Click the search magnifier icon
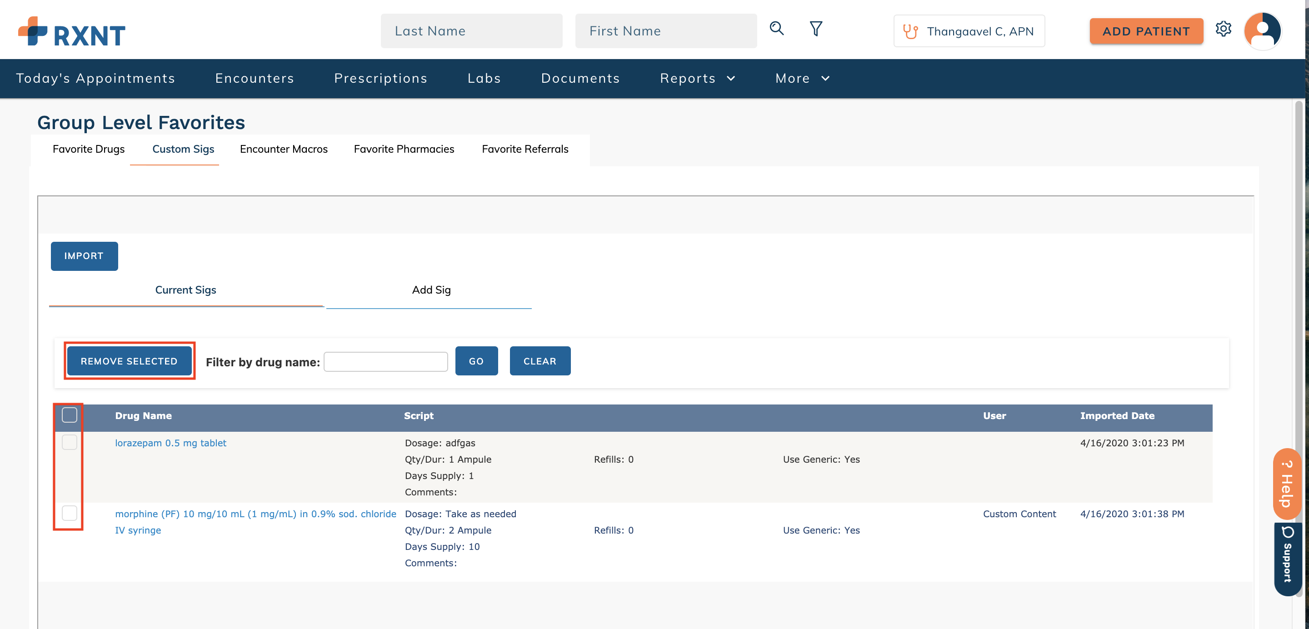Viewport: 1309px width, 629px height. 776,29
